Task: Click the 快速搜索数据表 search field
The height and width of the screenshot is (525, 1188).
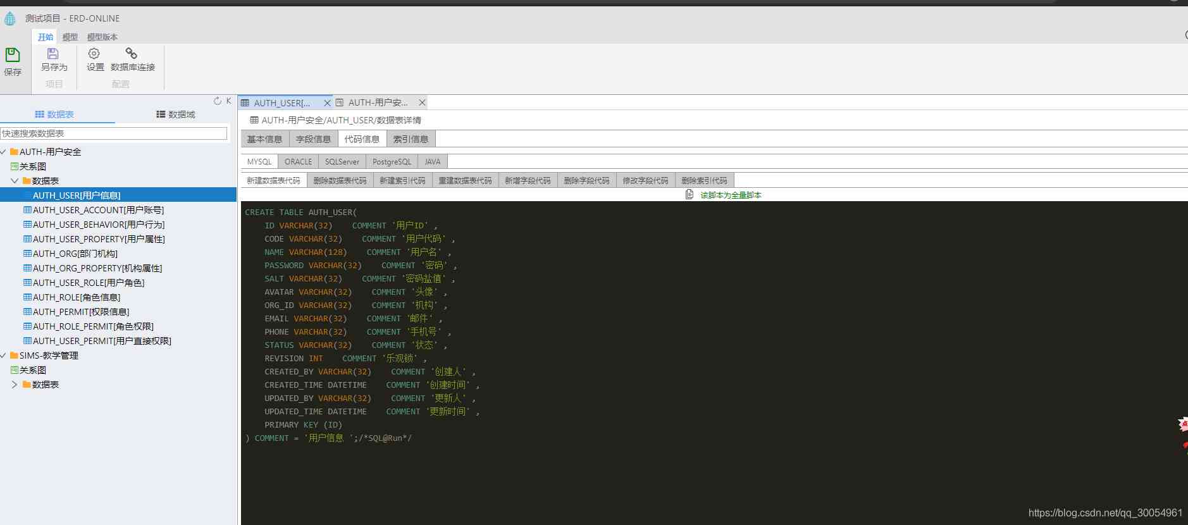Action: [114, 133]
